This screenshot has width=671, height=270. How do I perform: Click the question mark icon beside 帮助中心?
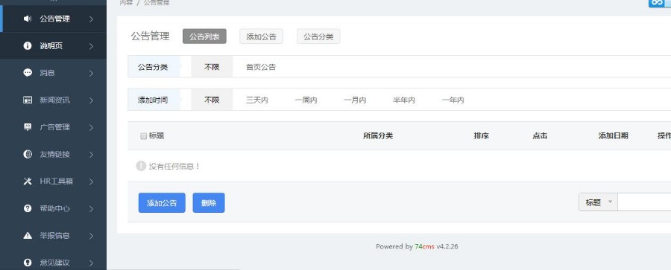28,208
